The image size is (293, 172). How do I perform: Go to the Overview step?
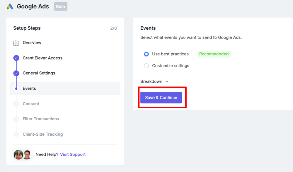click(32, 43)
